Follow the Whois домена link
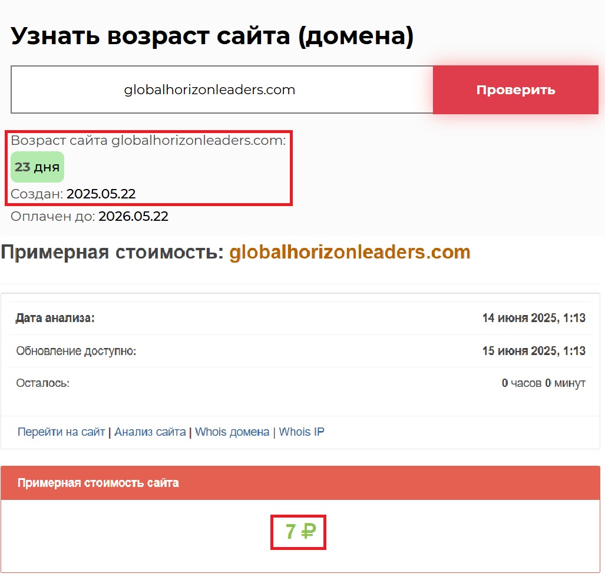Image resolution: width=605 pixels, height=580 pixels. coord(232,432)
